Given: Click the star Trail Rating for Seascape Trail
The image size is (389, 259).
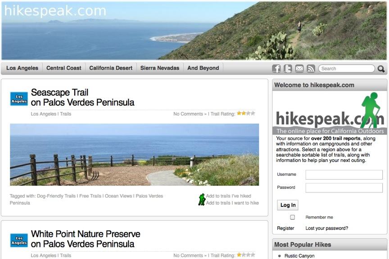Looking at the screenshot, I should [x=246, y=113].
